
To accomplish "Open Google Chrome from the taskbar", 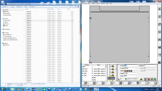I will click(x=18, y=89).
